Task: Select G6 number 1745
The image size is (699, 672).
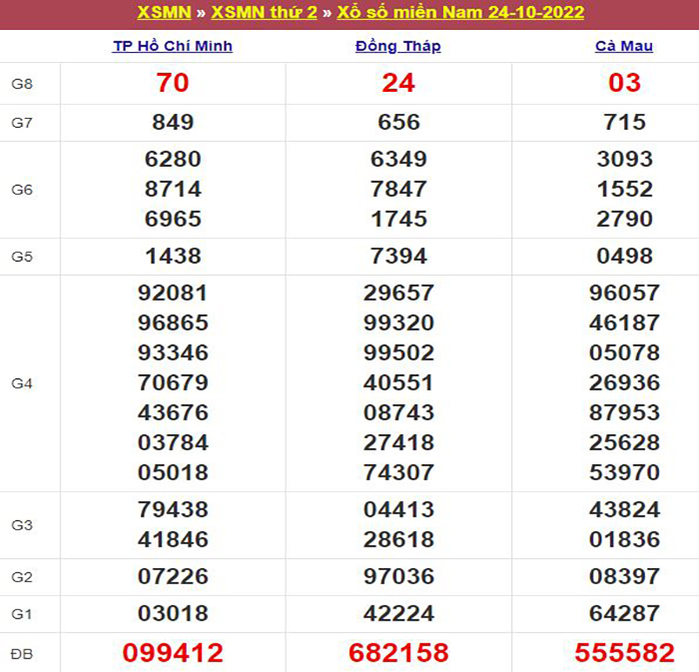Action: pos(399,219)
